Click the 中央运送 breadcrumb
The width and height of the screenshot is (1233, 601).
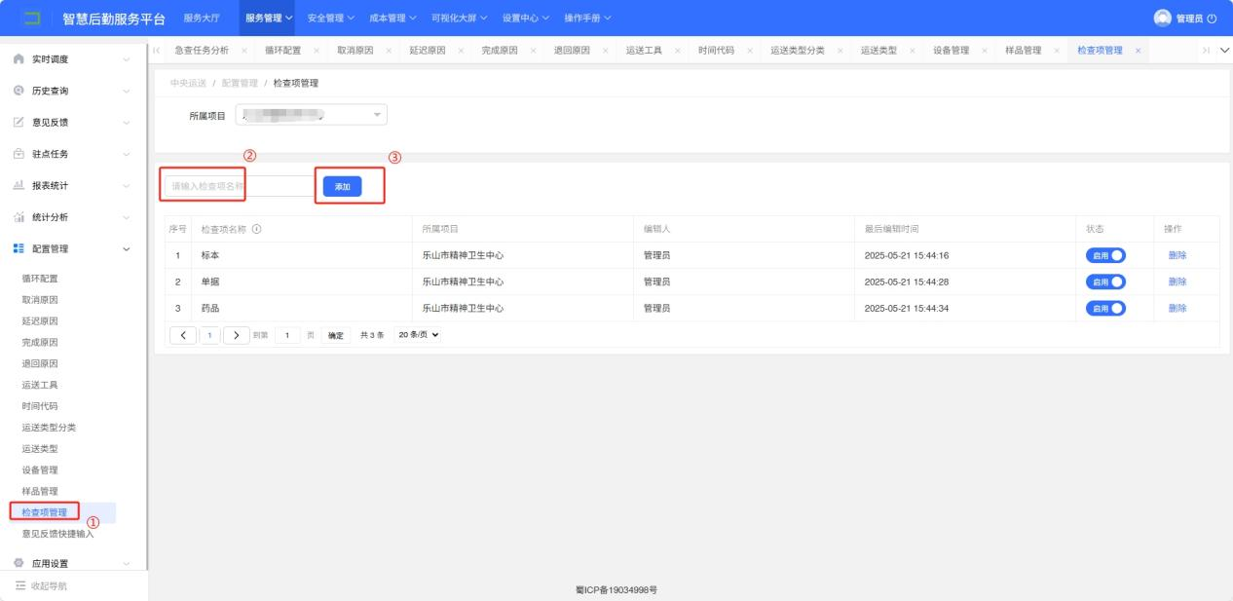click(188, 83)
